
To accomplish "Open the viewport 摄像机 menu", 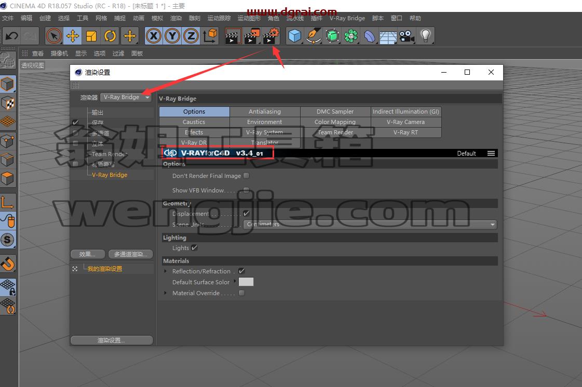I will [x=59, y=53].
